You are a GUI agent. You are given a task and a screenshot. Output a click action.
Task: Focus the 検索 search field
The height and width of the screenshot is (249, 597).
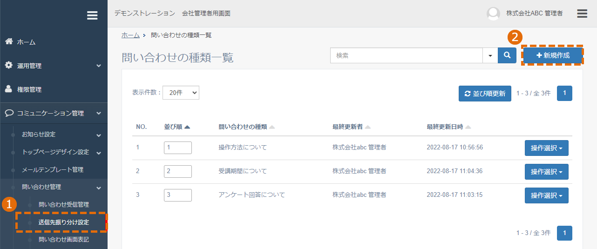pos(407,55)
